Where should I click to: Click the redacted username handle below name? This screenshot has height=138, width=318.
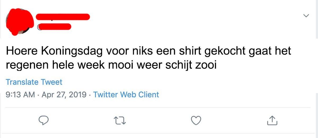pos(55,26)
